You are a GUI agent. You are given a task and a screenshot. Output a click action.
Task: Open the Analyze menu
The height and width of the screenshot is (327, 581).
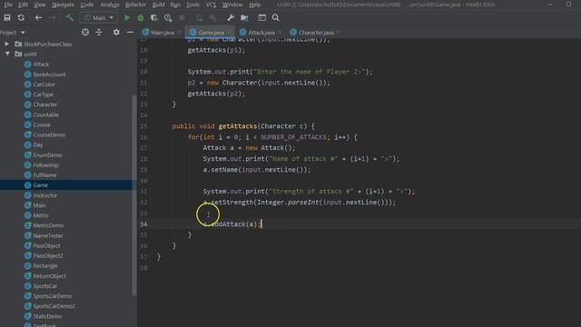click(x=110, y=5)
